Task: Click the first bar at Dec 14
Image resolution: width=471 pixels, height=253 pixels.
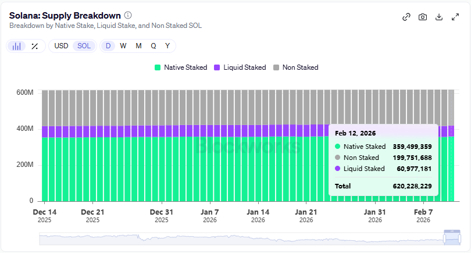Action: 45,163
